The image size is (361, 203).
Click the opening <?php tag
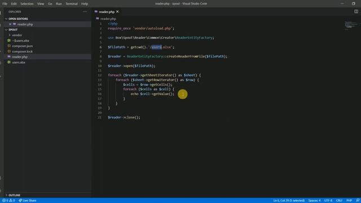113,24
